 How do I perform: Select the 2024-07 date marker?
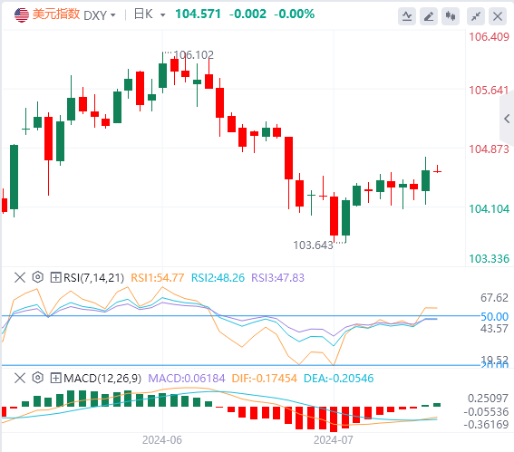pyautogui.click(x=334, y=440)
